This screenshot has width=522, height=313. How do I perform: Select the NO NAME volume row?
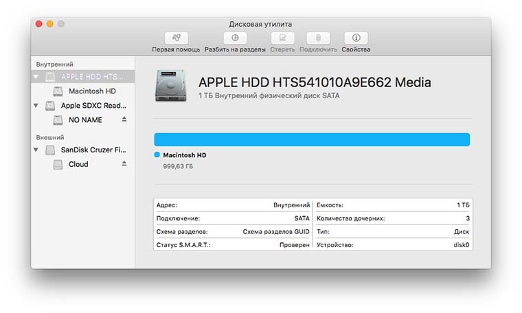[x=83, y=120]
